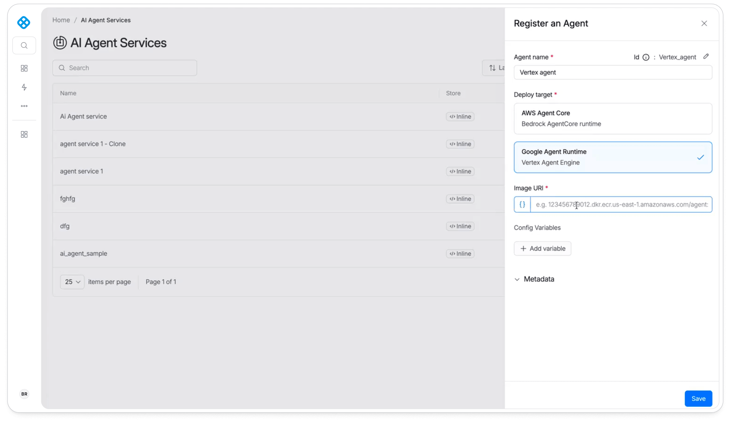Click Inline badge in ai_agent_sample row

(460, 254)
